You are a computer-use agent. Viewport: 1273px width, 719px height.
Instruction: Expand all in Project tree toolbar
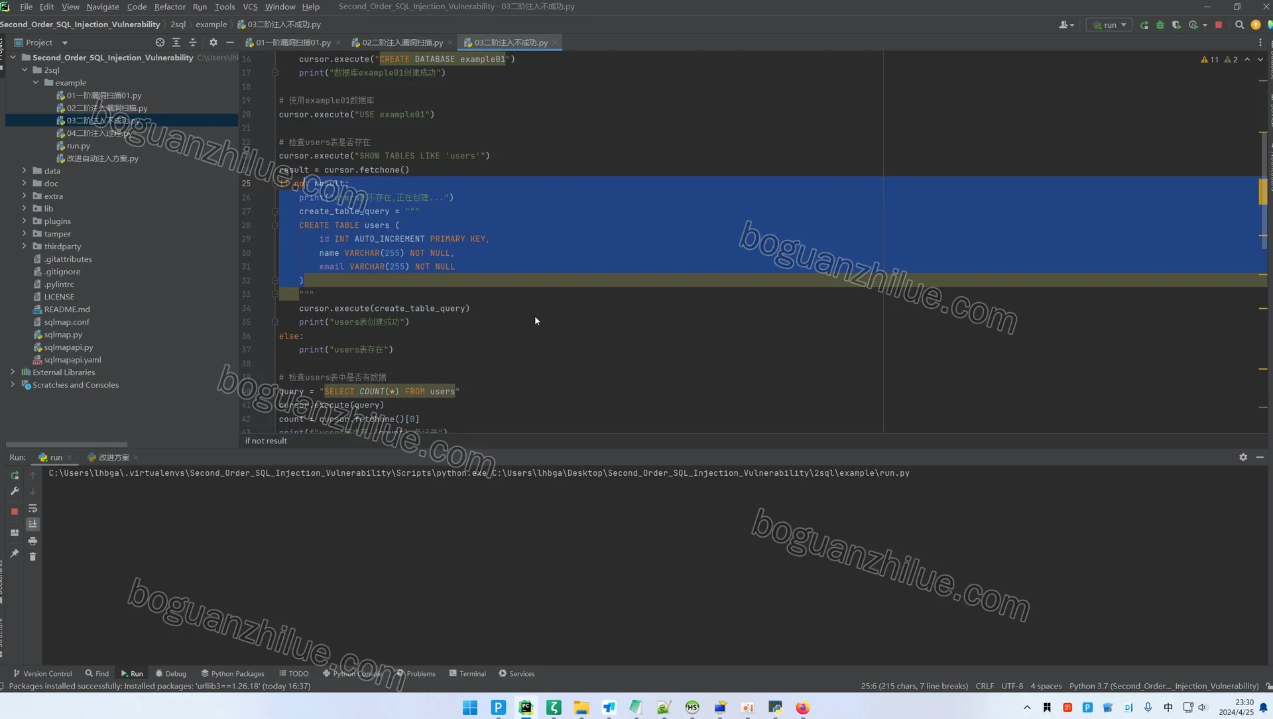pos(176,42)
